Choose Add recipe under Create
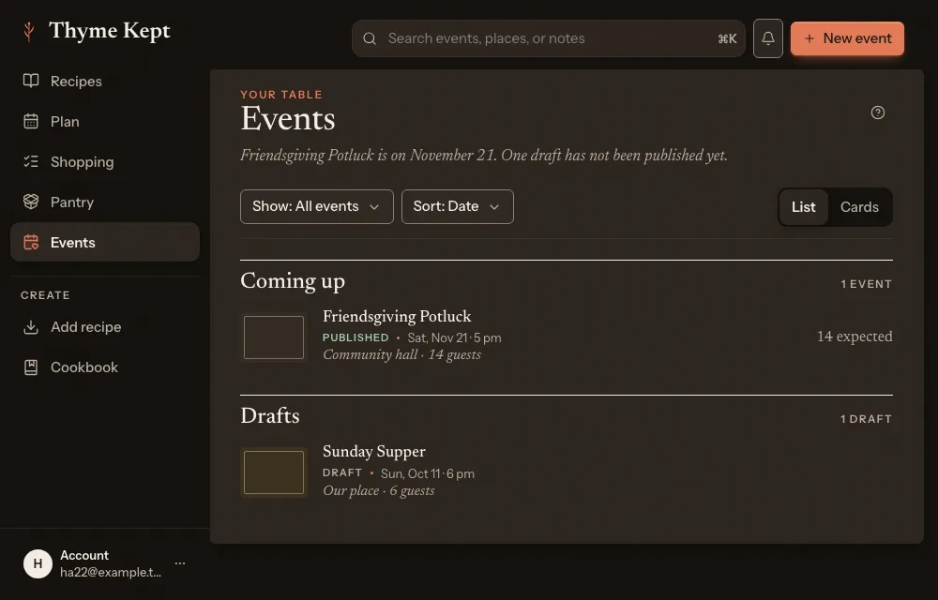The height and width of the screenshot is (600, 938). point(105,327)
